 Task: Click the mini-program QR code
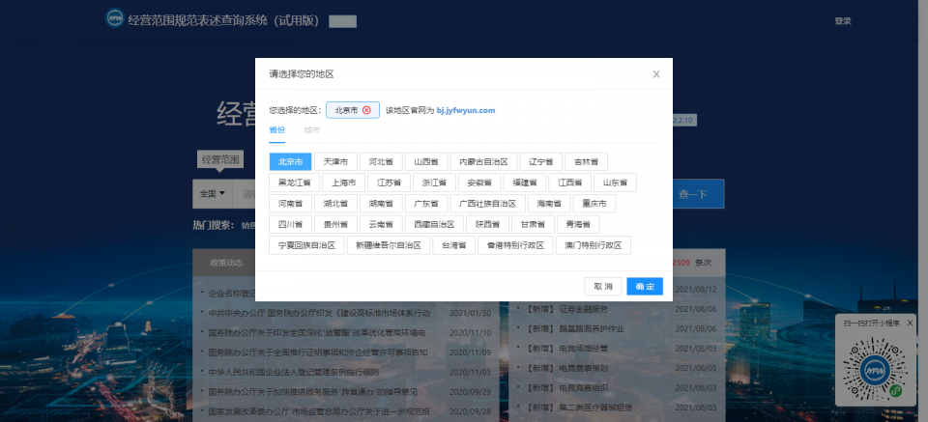[x=873, y=371]
